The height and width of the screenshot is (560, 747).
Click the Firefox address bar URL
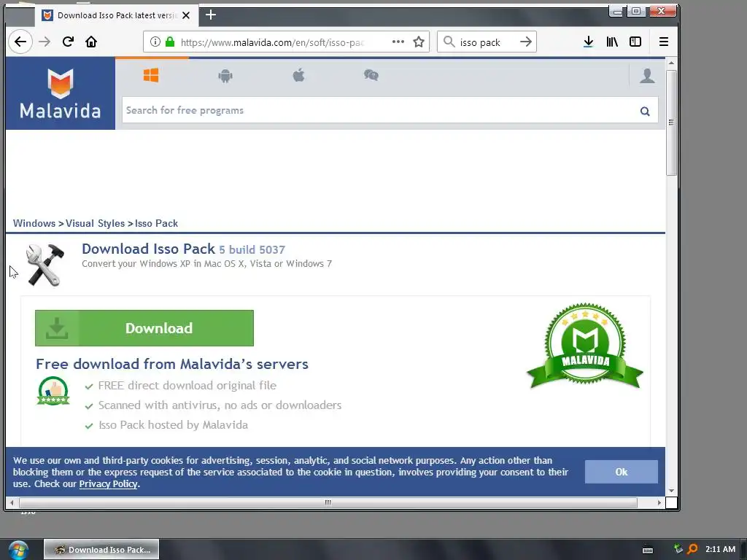tap(272, 42)
